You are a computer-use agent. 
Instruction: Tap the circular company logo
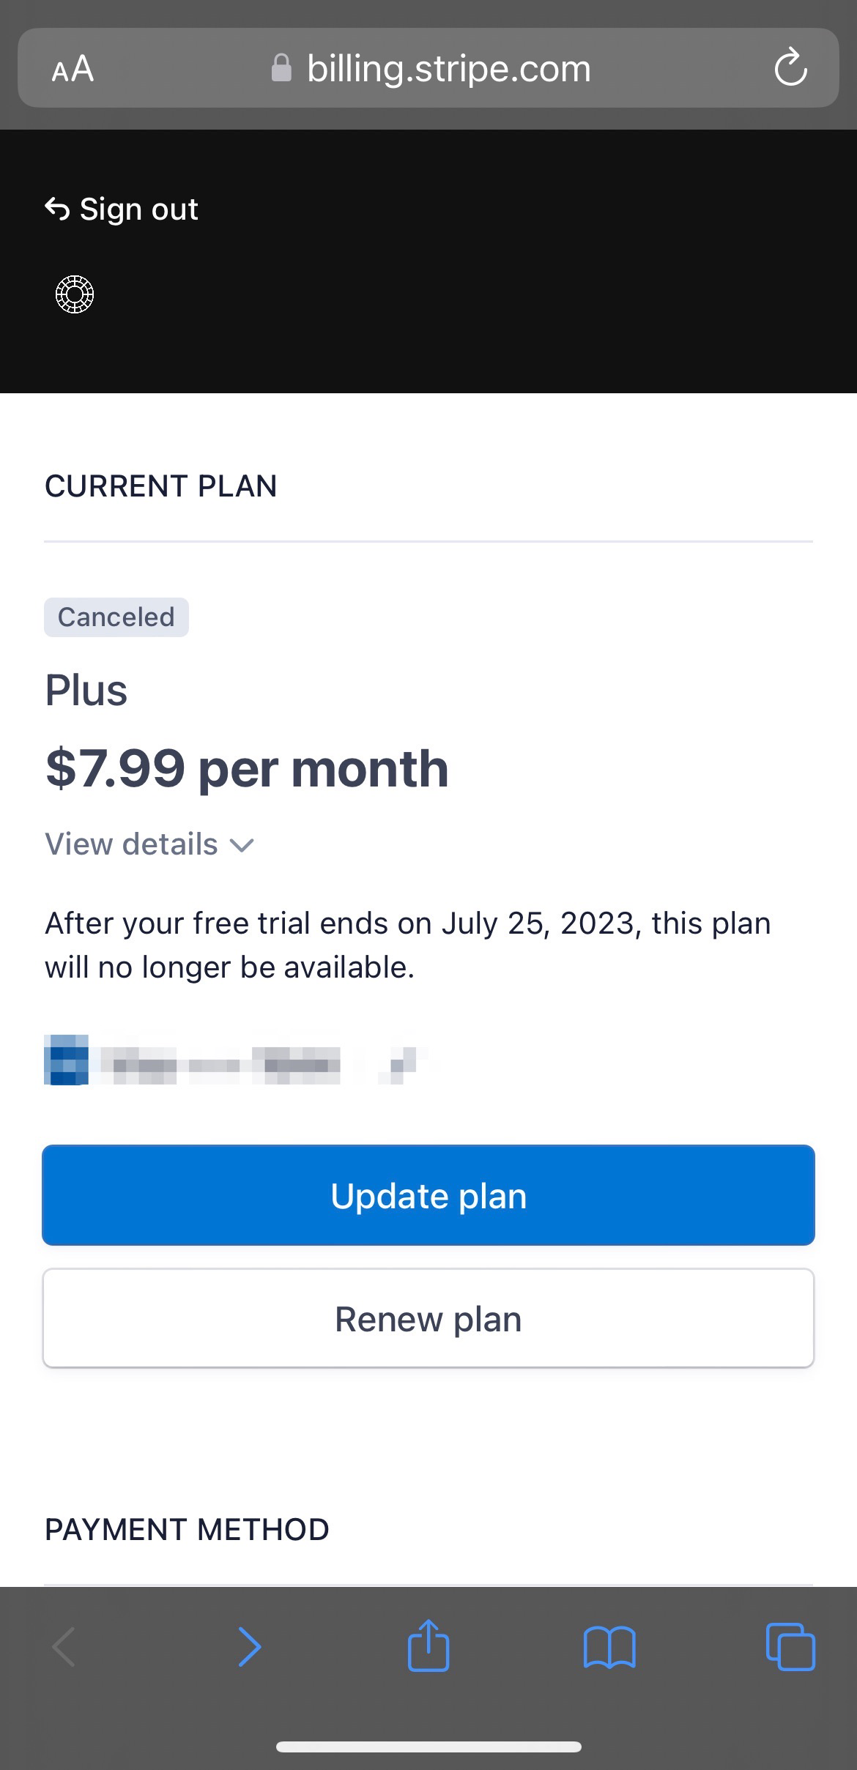[x=75, y=294]
